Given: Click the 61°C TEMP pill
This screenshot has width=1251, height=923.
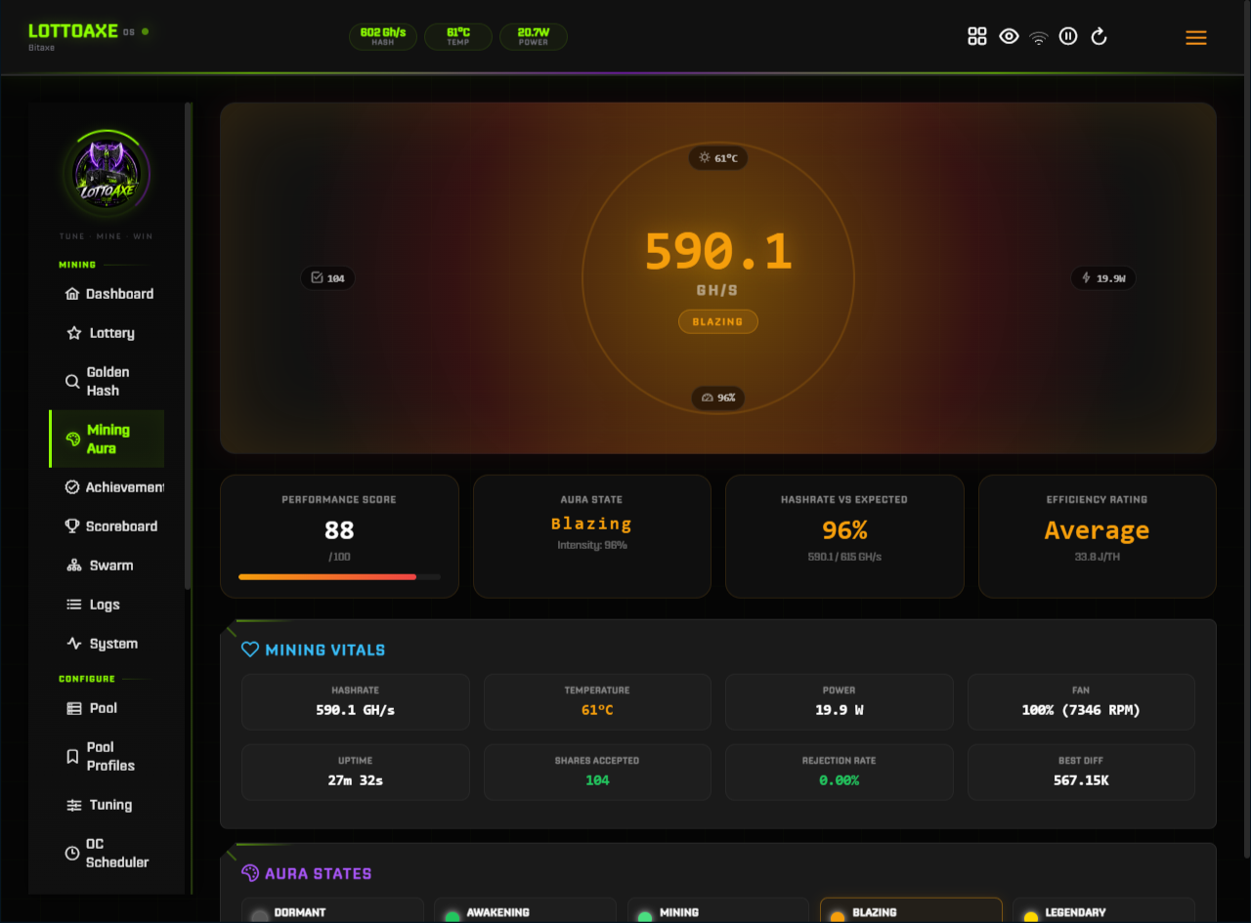Looking at the screenshot, I should point(458,37).
